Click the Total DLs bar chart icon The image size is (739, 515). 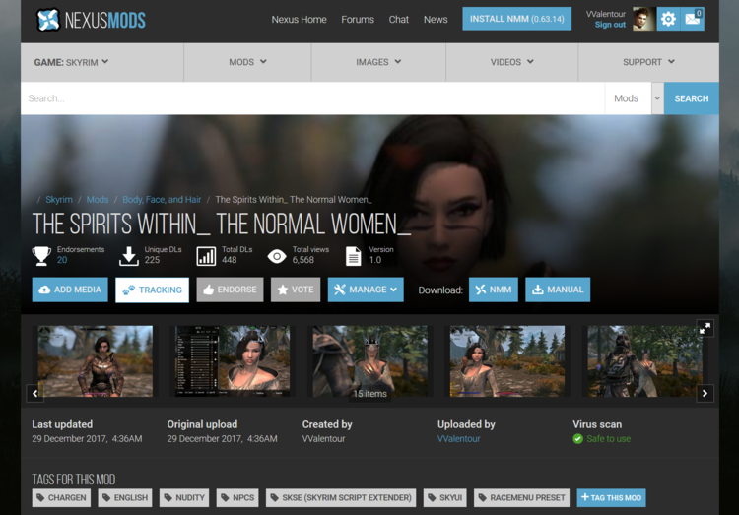point(206,256)
